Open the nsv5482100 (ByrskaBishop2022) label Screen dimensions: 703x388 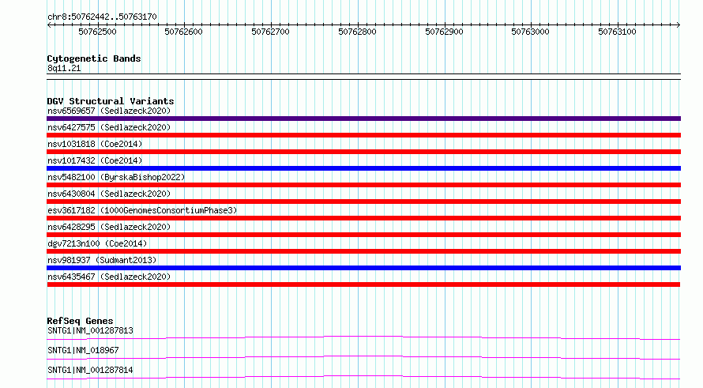pos(116,177)
